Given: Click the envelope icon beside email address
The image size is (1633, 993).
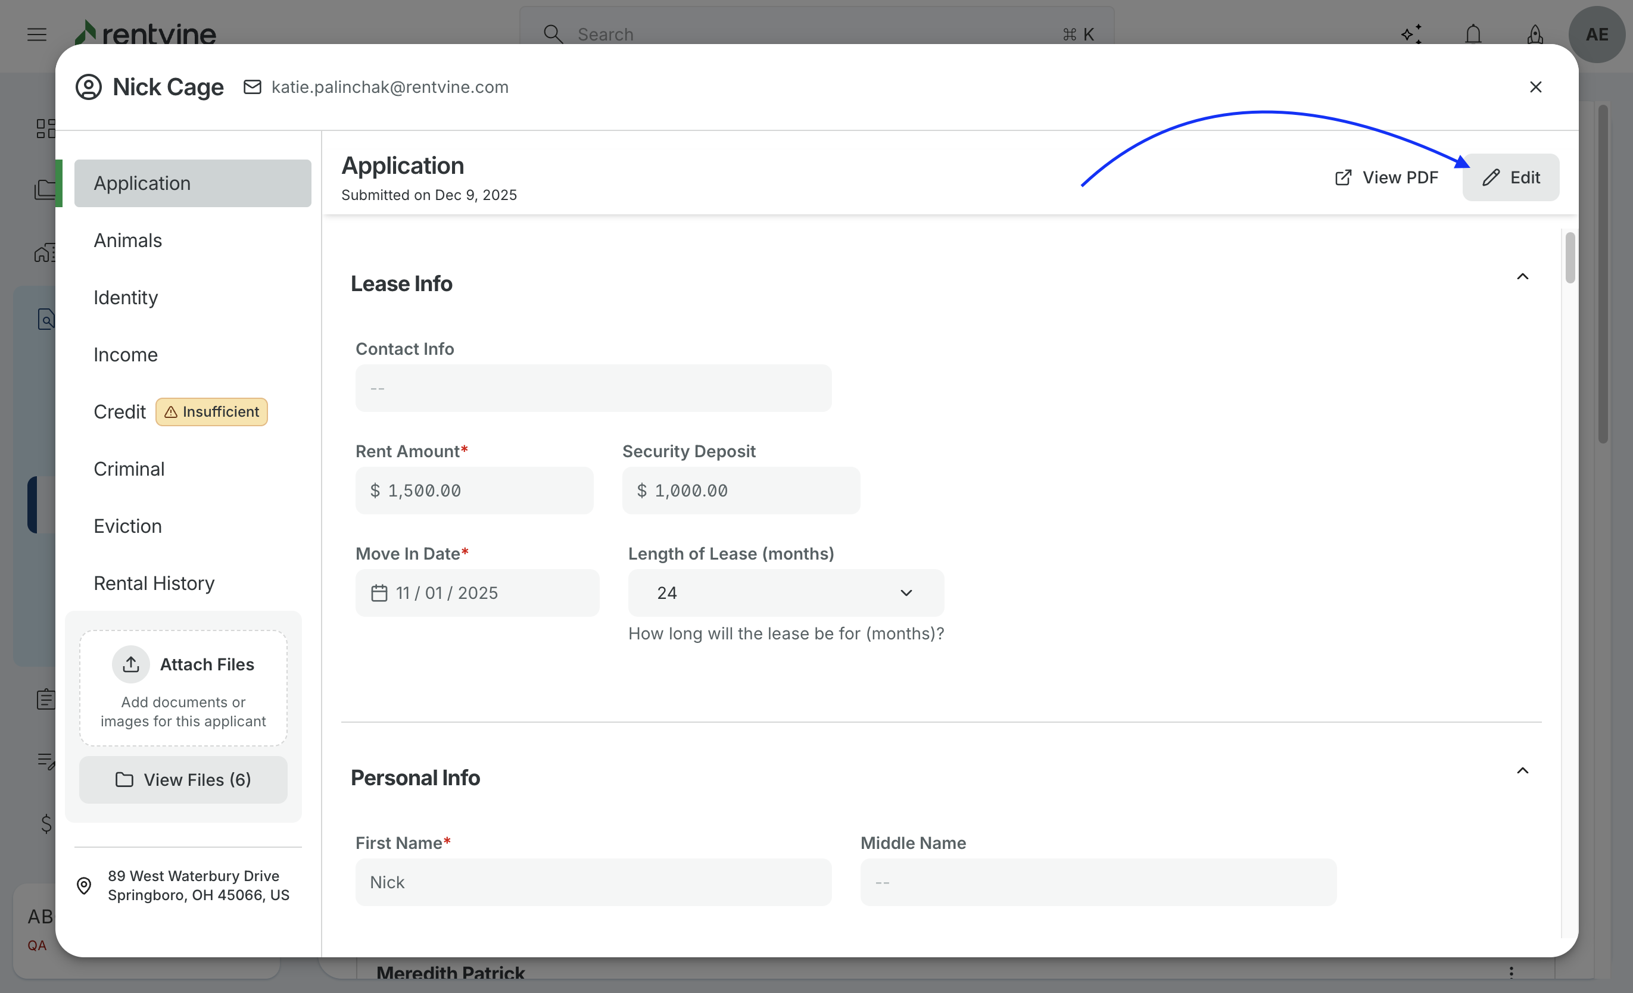Looking at the screenshot, I should click(x=253, y=87).
